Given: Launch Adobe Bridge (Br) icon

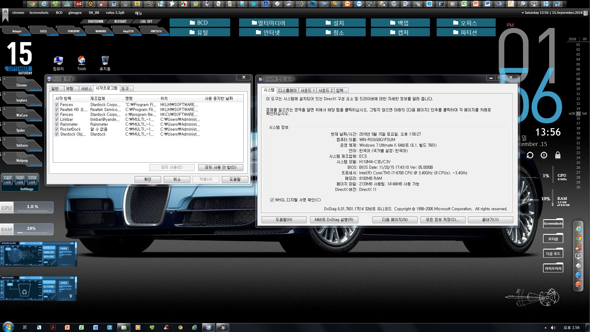Looking at the screenshot, I should pyautogui.click(x=313, y=4).
